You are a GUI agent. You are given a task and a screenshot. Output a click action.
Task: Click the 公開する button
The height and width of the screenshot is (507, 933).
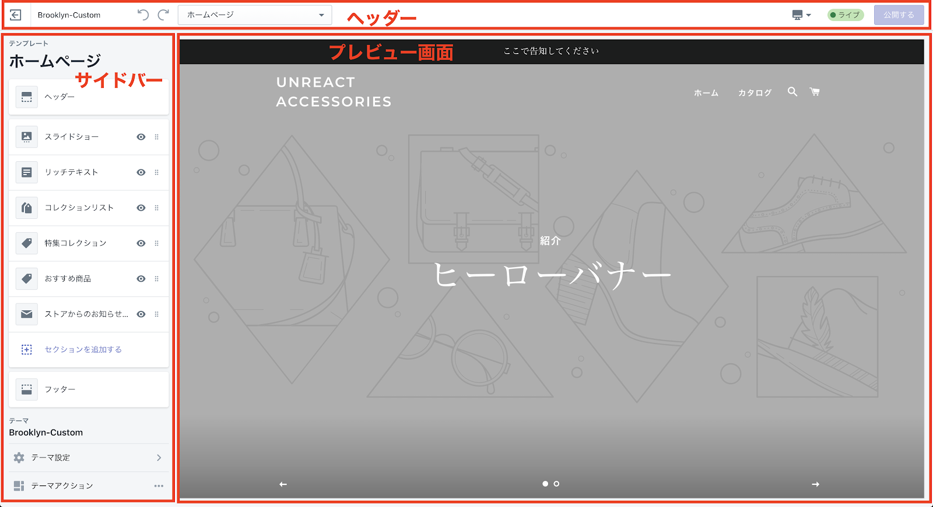(899, 15)
